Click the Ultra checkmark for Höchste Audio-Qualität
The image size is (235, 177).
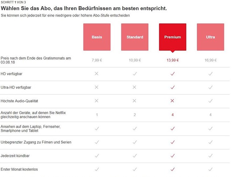[210, 101]
